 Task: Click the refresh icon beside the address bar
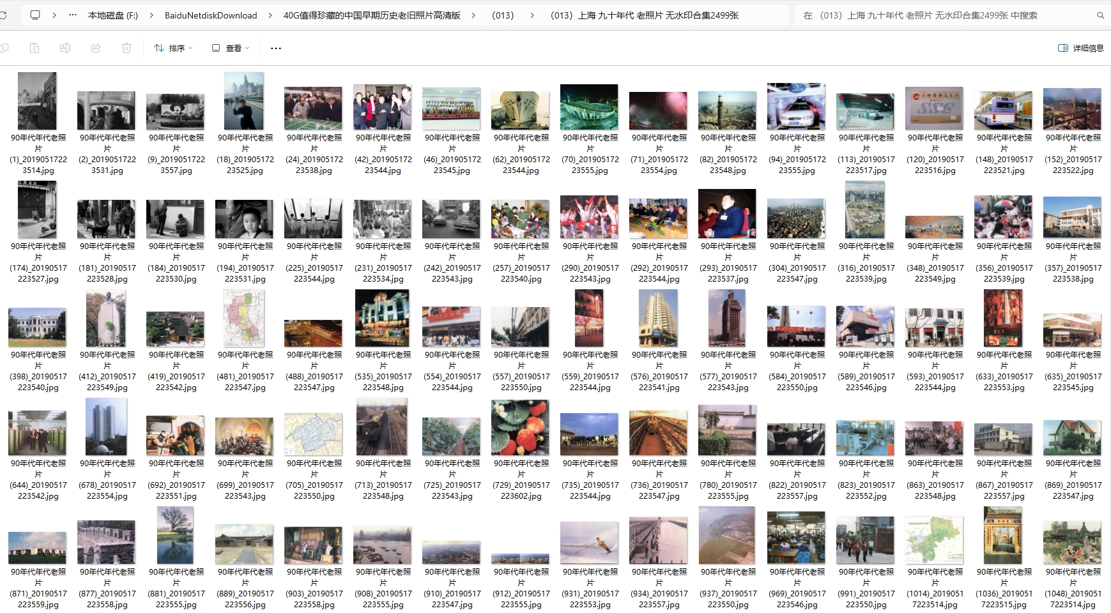pos(3,15)
